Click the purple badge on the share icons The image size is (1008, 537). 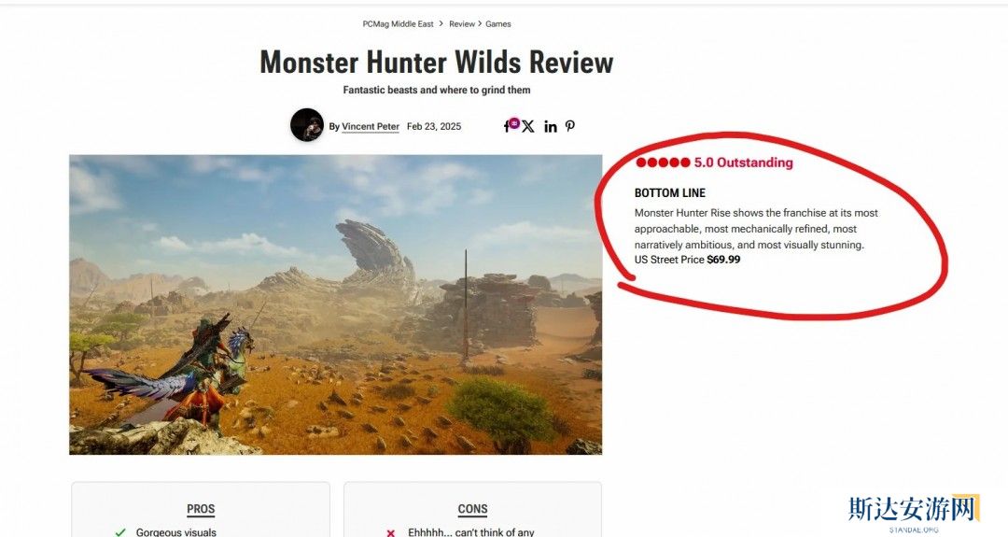[513, 123]
